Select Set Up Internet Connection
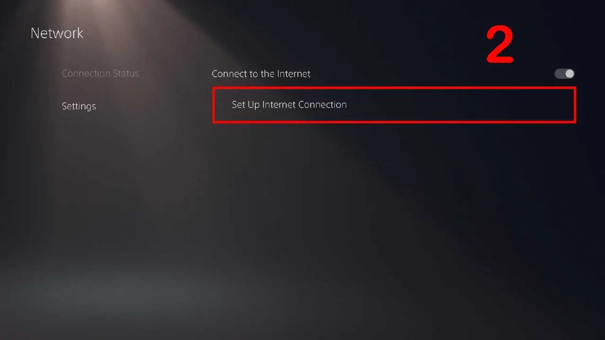605x340 pixels. click(394, 105)
